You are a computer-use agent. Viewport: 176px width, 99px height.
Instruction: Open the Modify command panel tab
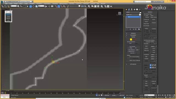tap(129, 10)
